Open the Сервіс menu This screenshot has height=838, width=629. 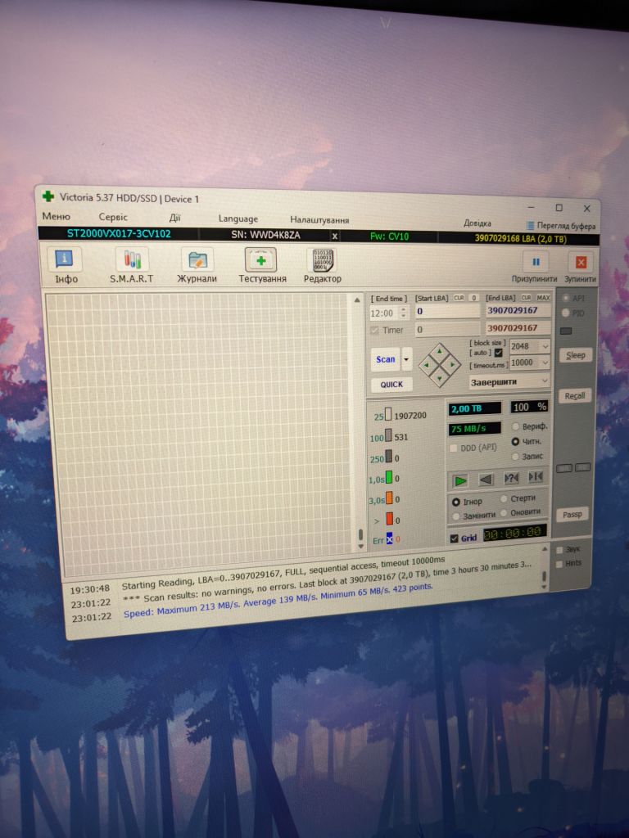pyautogui.click(x=113, y=216)
